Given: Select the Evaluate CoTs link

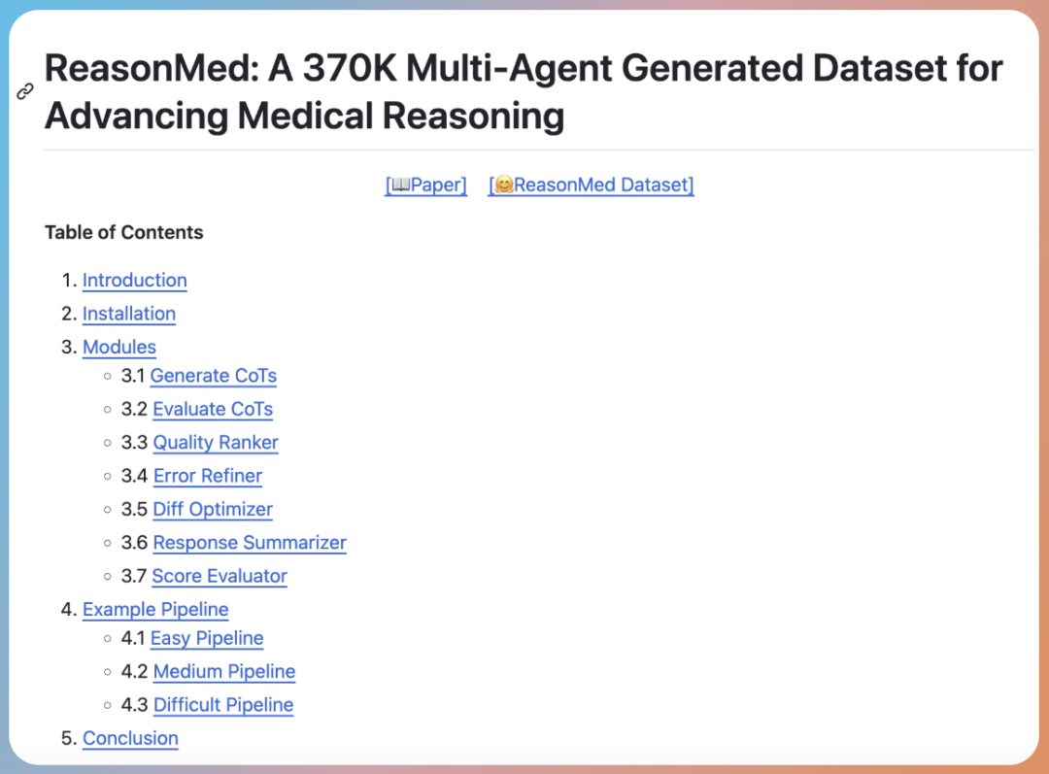Looking at the screenshot, I should pyautogui.click(x=213, y=409).
